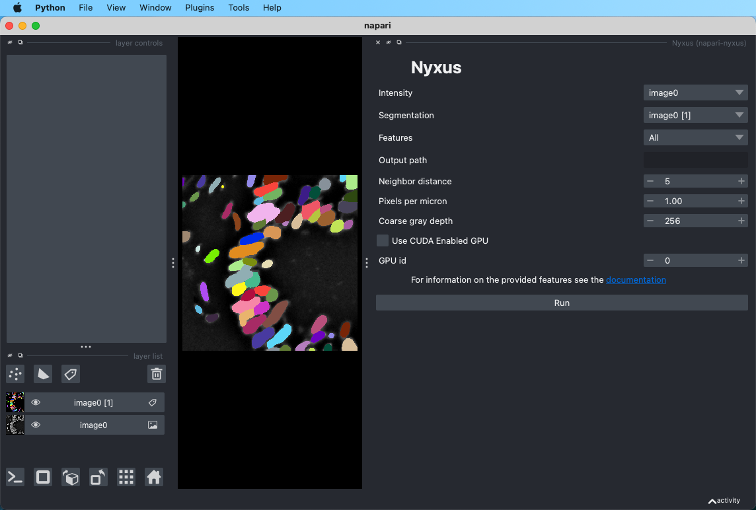
Task: Click labels type icon on image0 [1] layer
Action: pos(153,402)
